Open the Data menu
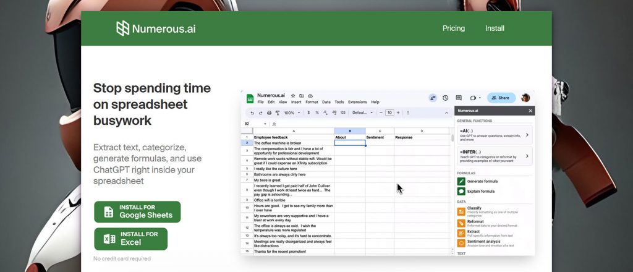 pos(326,102)
